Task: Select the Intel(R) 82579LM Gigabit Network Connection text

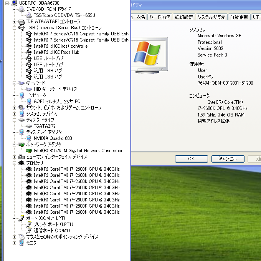Action: click(78, 151)
